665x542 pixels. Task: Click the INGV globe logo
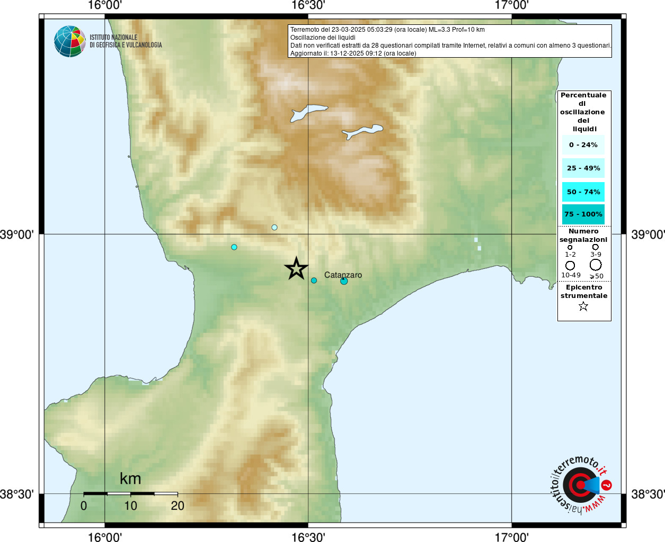tap(70, 41)
